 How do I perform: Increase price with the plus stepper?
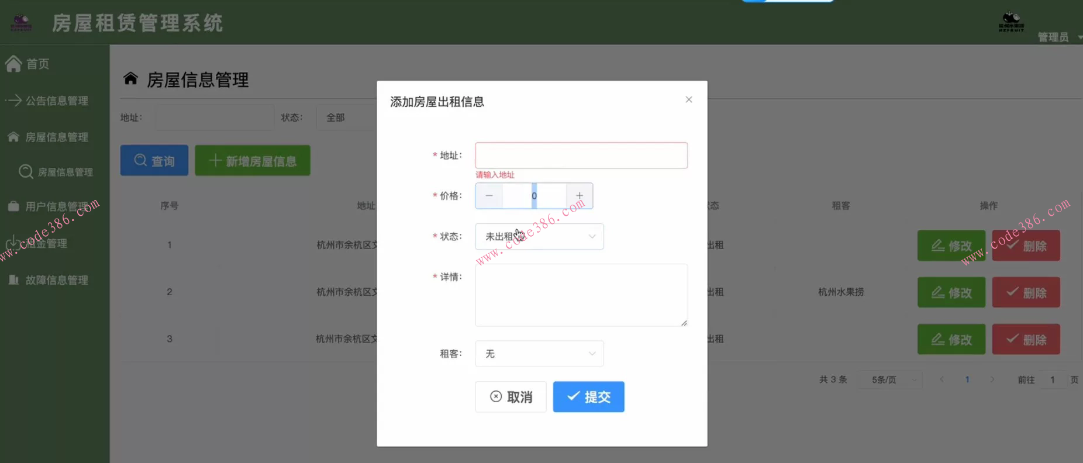click(x=580, y=196)
